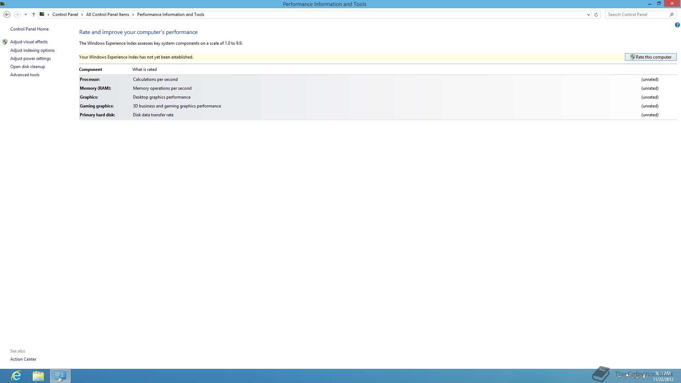Open Internet Explorer from the taskbar
The image size is (681, 383).
pos(16,376)
